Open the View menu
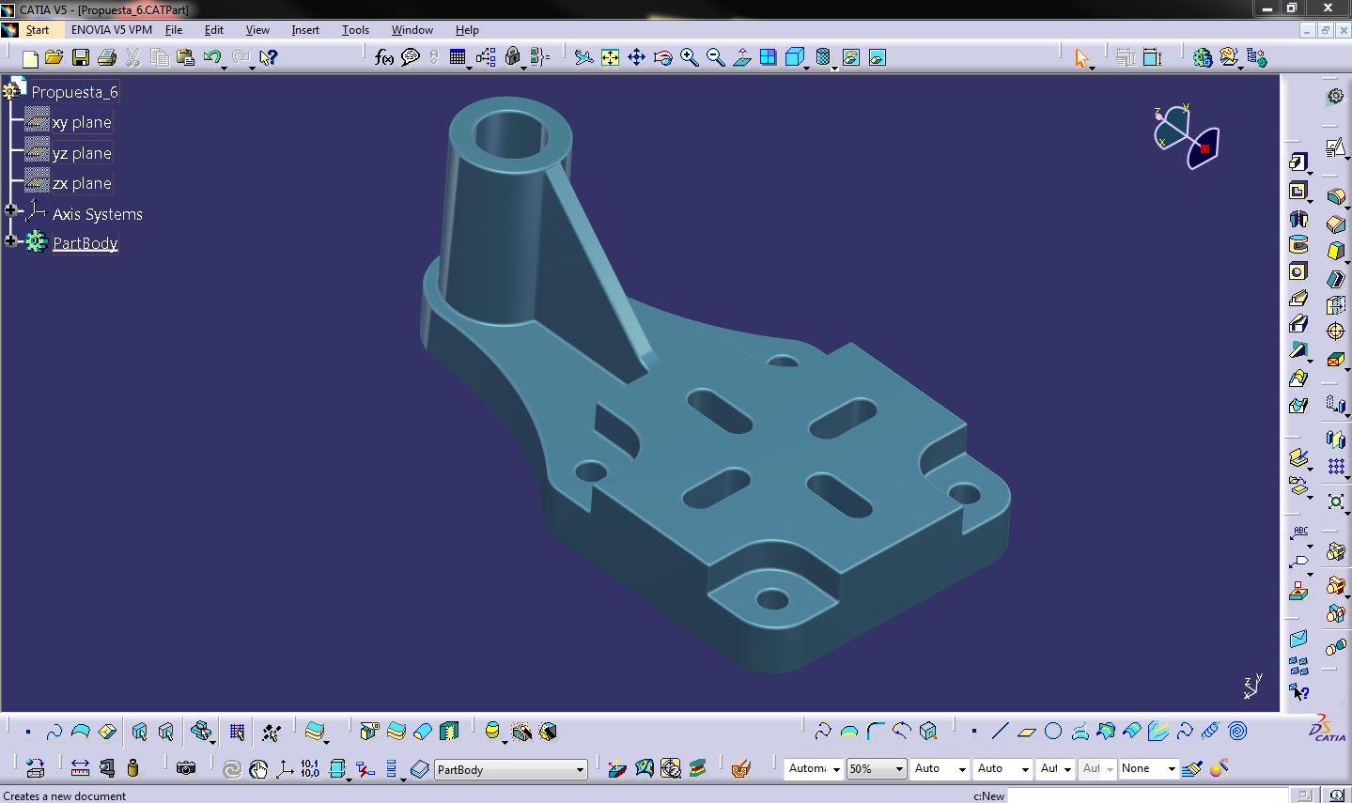This screenshot has width=1352, height=803. [257, 30]
